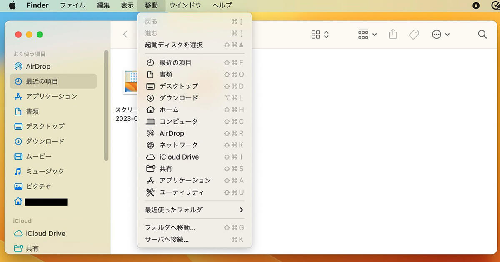The height and width of the screenshot is (262, 500).
Task: Click the 共有 shared folder icon in sidebar
Action: coord(18,249)
